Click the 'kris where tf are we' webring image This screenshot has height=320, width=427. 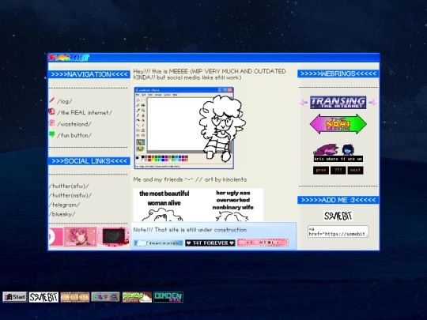pos(338,153)
